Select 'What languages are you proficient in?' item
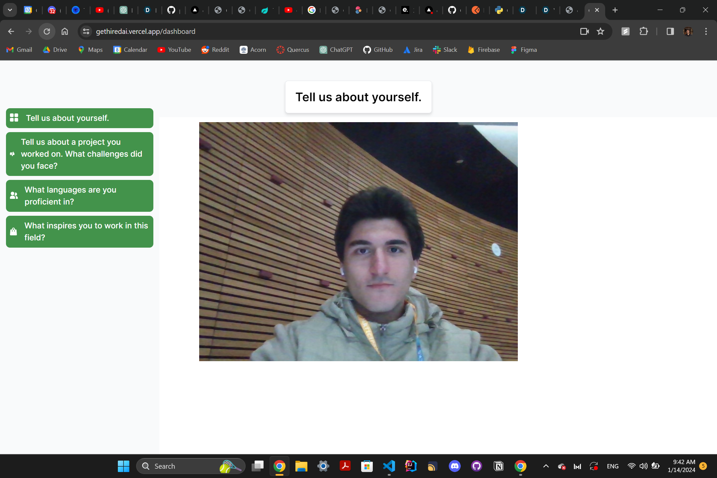Viewport: 717px width, 478px height. point(80,196)
